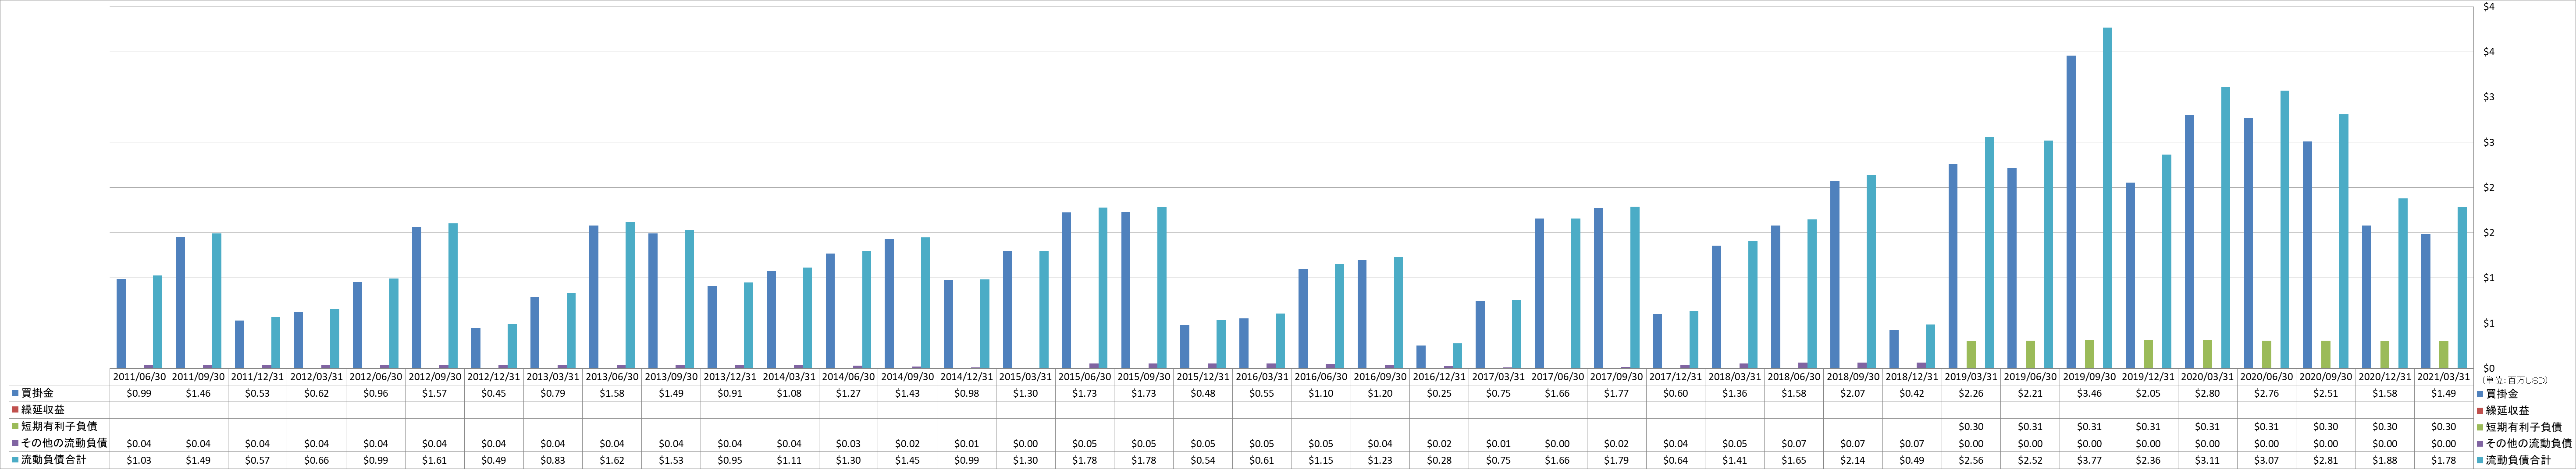
Task: Click the red 繰延収益 swatch in left legend
Action: [15, 410]
